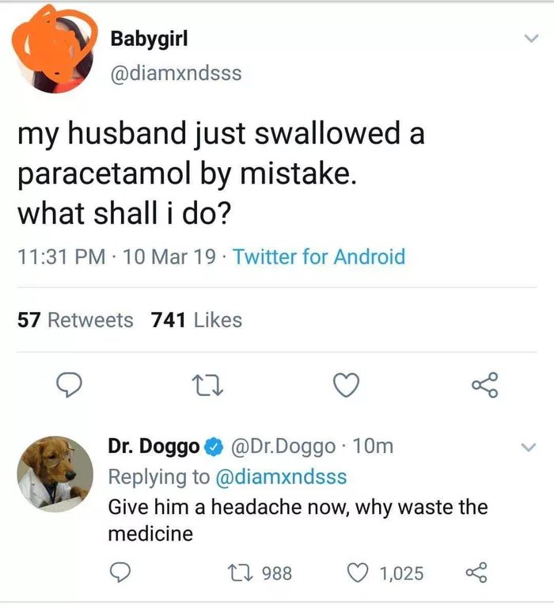The height and width of the screenshot is (605, 554).
Task: Click Dr. Doggo's verified badge
Action: (214, 447)
